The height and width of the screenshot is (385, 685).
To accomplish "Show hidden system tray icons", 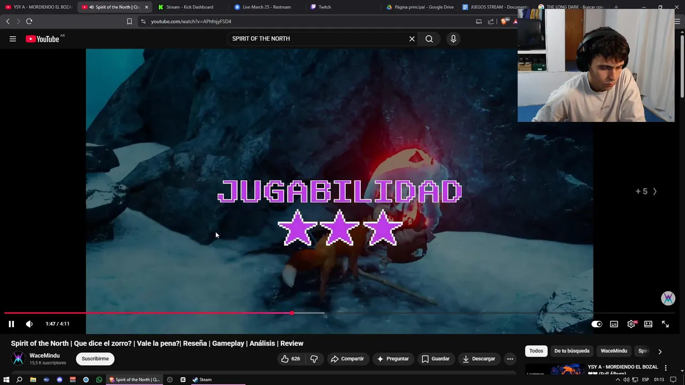I will coord(618,380).
